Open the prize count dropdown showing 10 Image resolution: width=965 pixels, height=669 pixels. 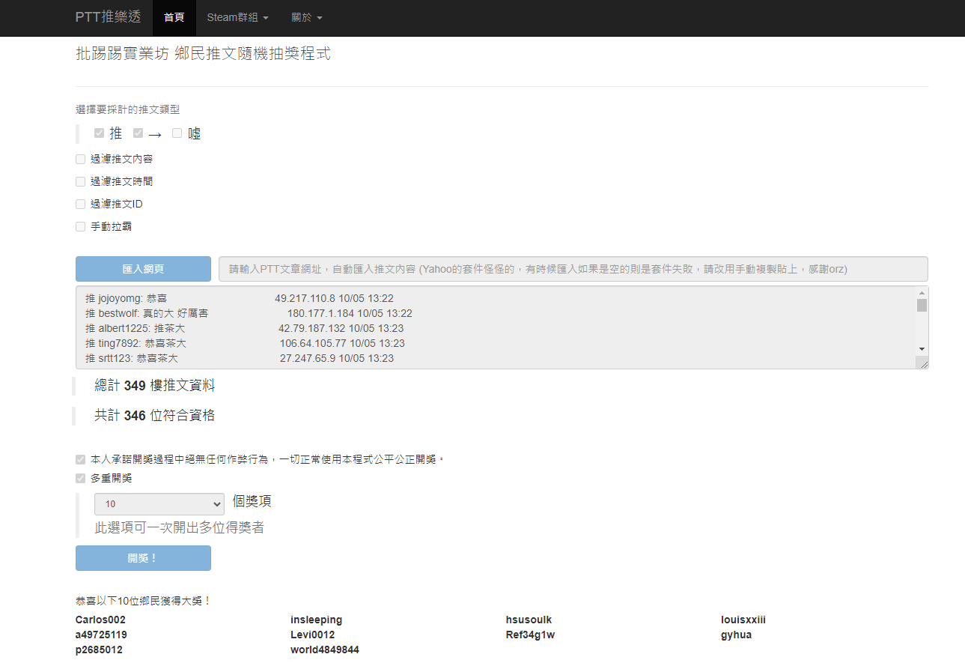pyautogui.click(x=159, y=504)
